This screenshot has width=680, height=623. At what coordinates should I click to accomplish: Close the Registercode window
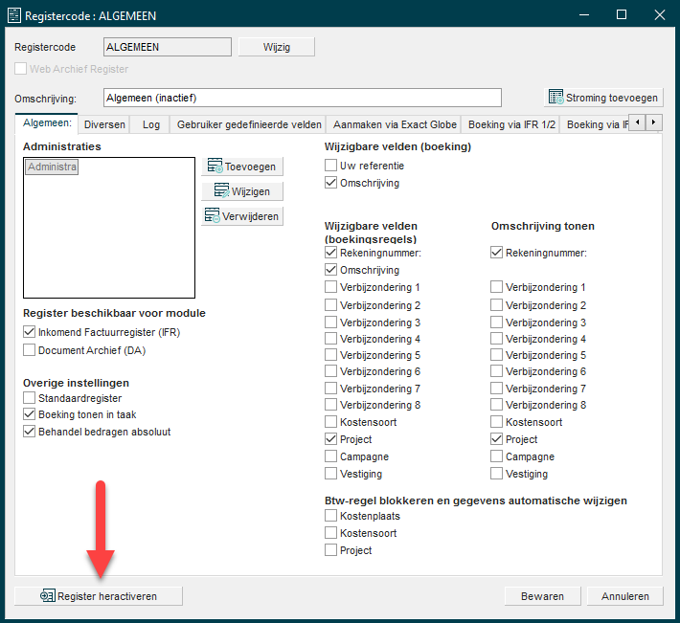[x=660, y=15]
